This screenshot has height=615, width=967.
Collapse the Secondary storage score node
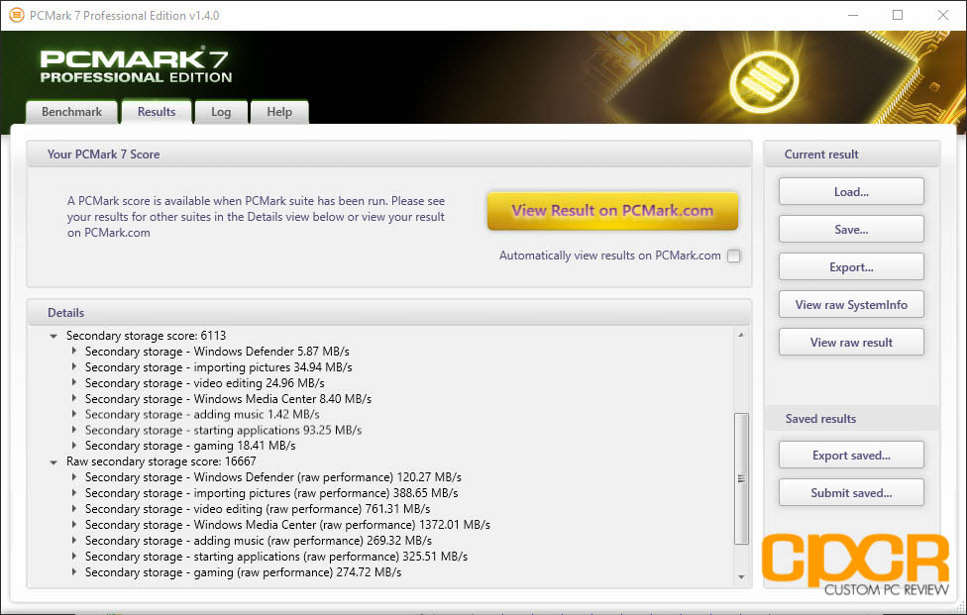coord(54,336)
